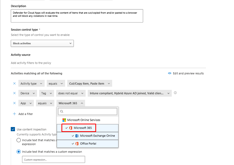Collapse the Microsoft 365 app value dropdown
Viewport: 234px width, 165px height.
click(71, 103)
